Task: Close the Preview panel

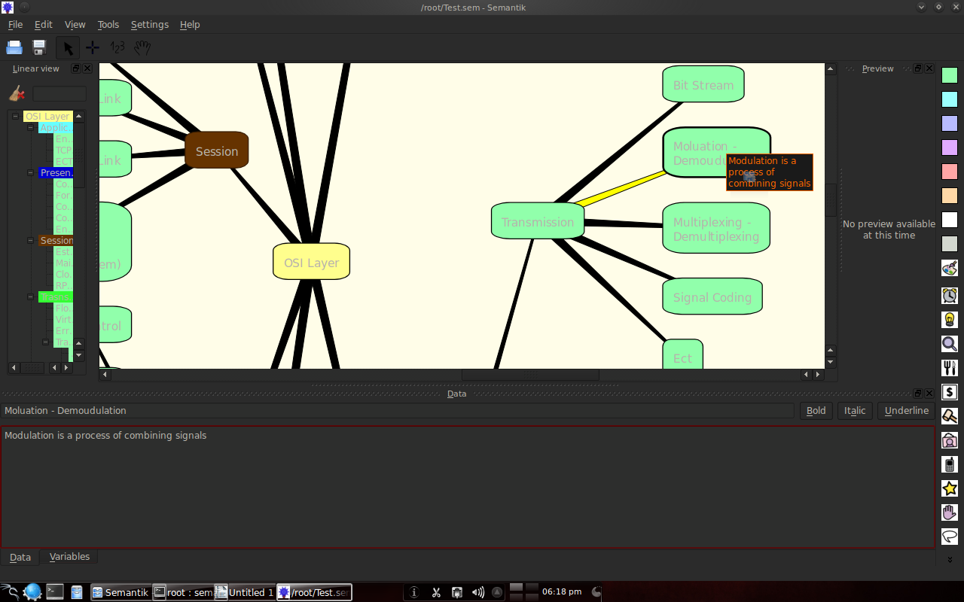Action: click(929, 68)
